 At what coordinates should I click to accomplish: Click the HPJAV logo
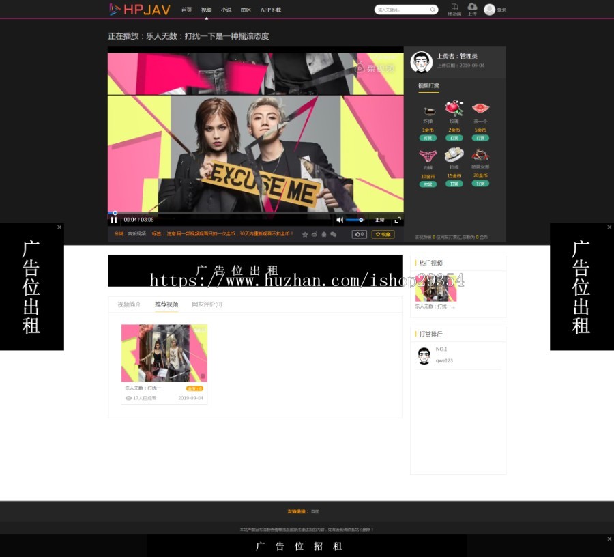138,10
